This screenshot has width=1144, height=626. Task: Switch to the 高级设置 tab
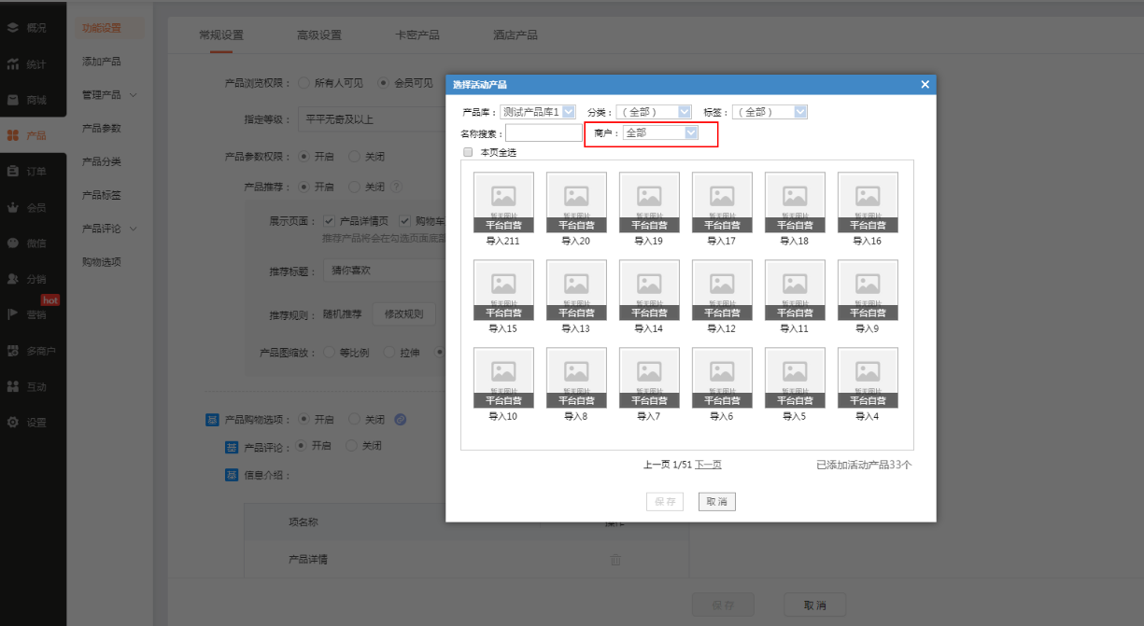(318, 35)
